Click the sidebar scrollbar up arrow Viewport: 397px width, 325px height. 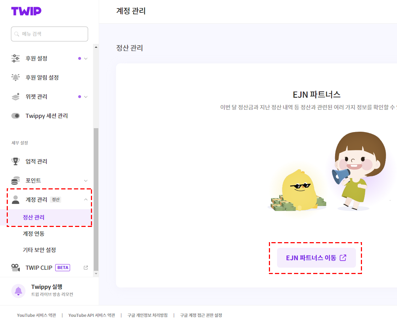click(x=96, y=47)
